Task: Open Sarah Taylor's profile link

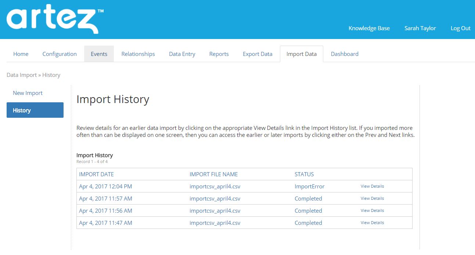Action: [x=420, y=28]
